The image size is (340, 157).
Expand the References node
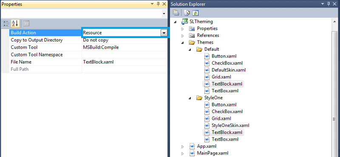(x=182, y=36)
